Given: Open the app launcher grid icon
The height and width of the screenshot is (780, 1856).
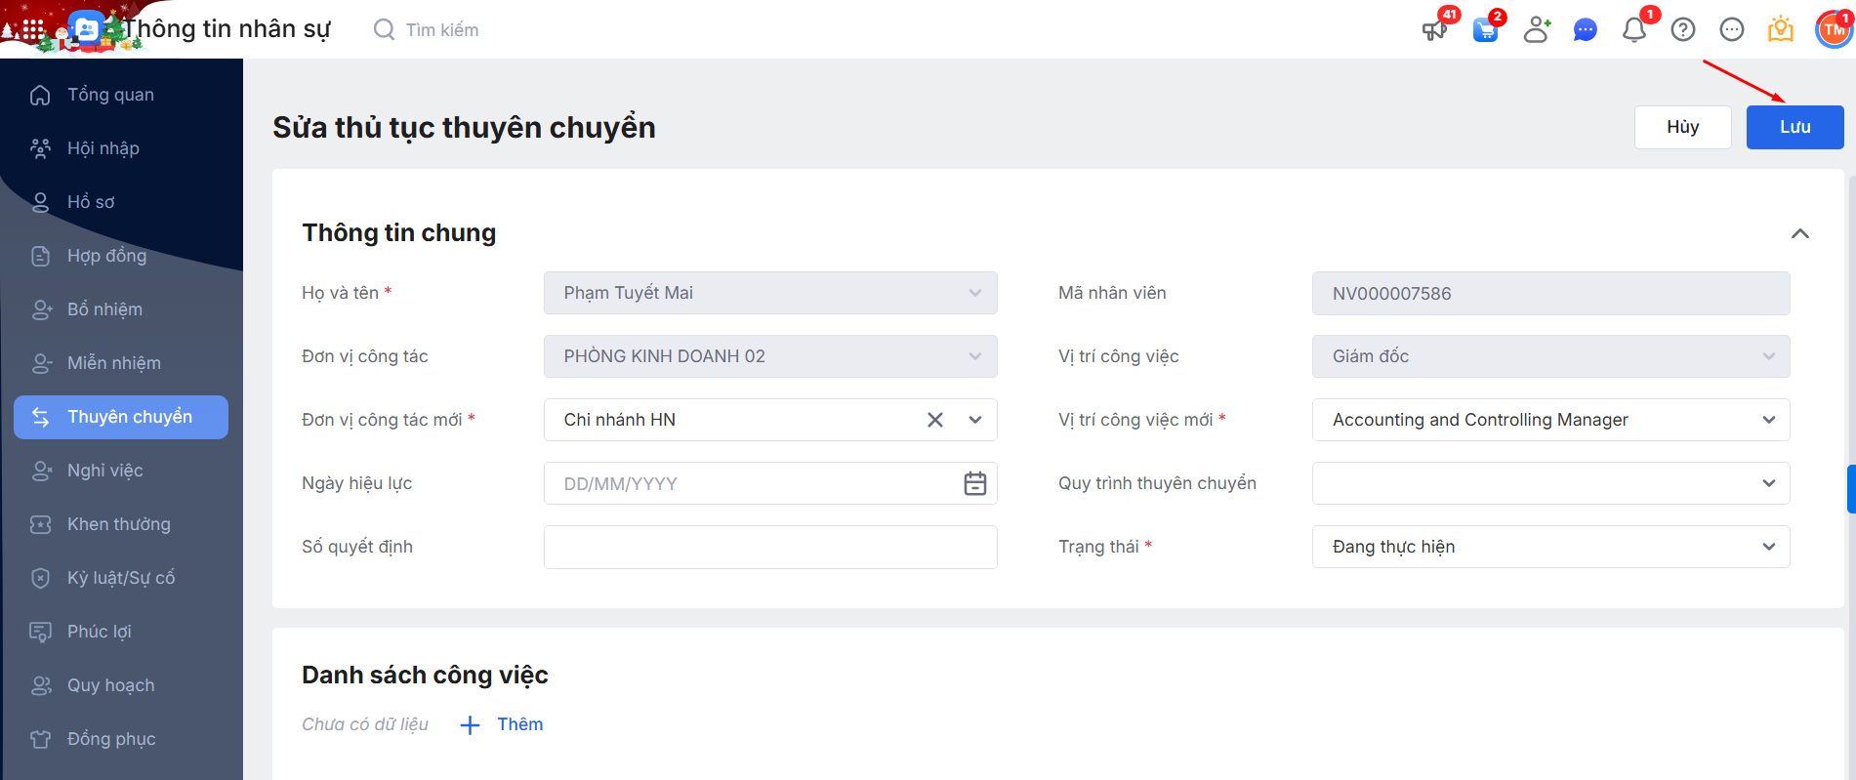Looking at the screenshot, I should tap(33, 29).
